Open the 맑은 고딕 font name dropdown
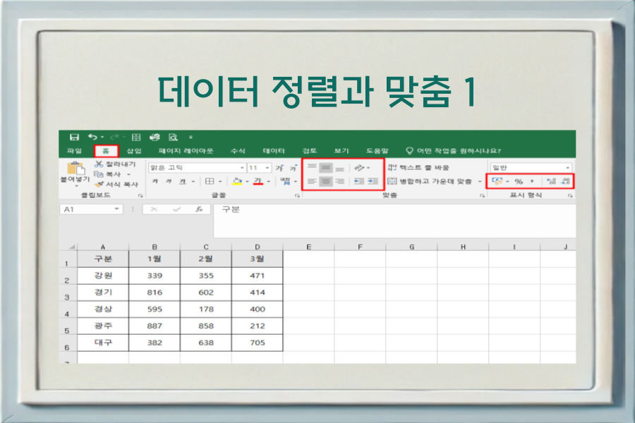 (x=242, y=168)
